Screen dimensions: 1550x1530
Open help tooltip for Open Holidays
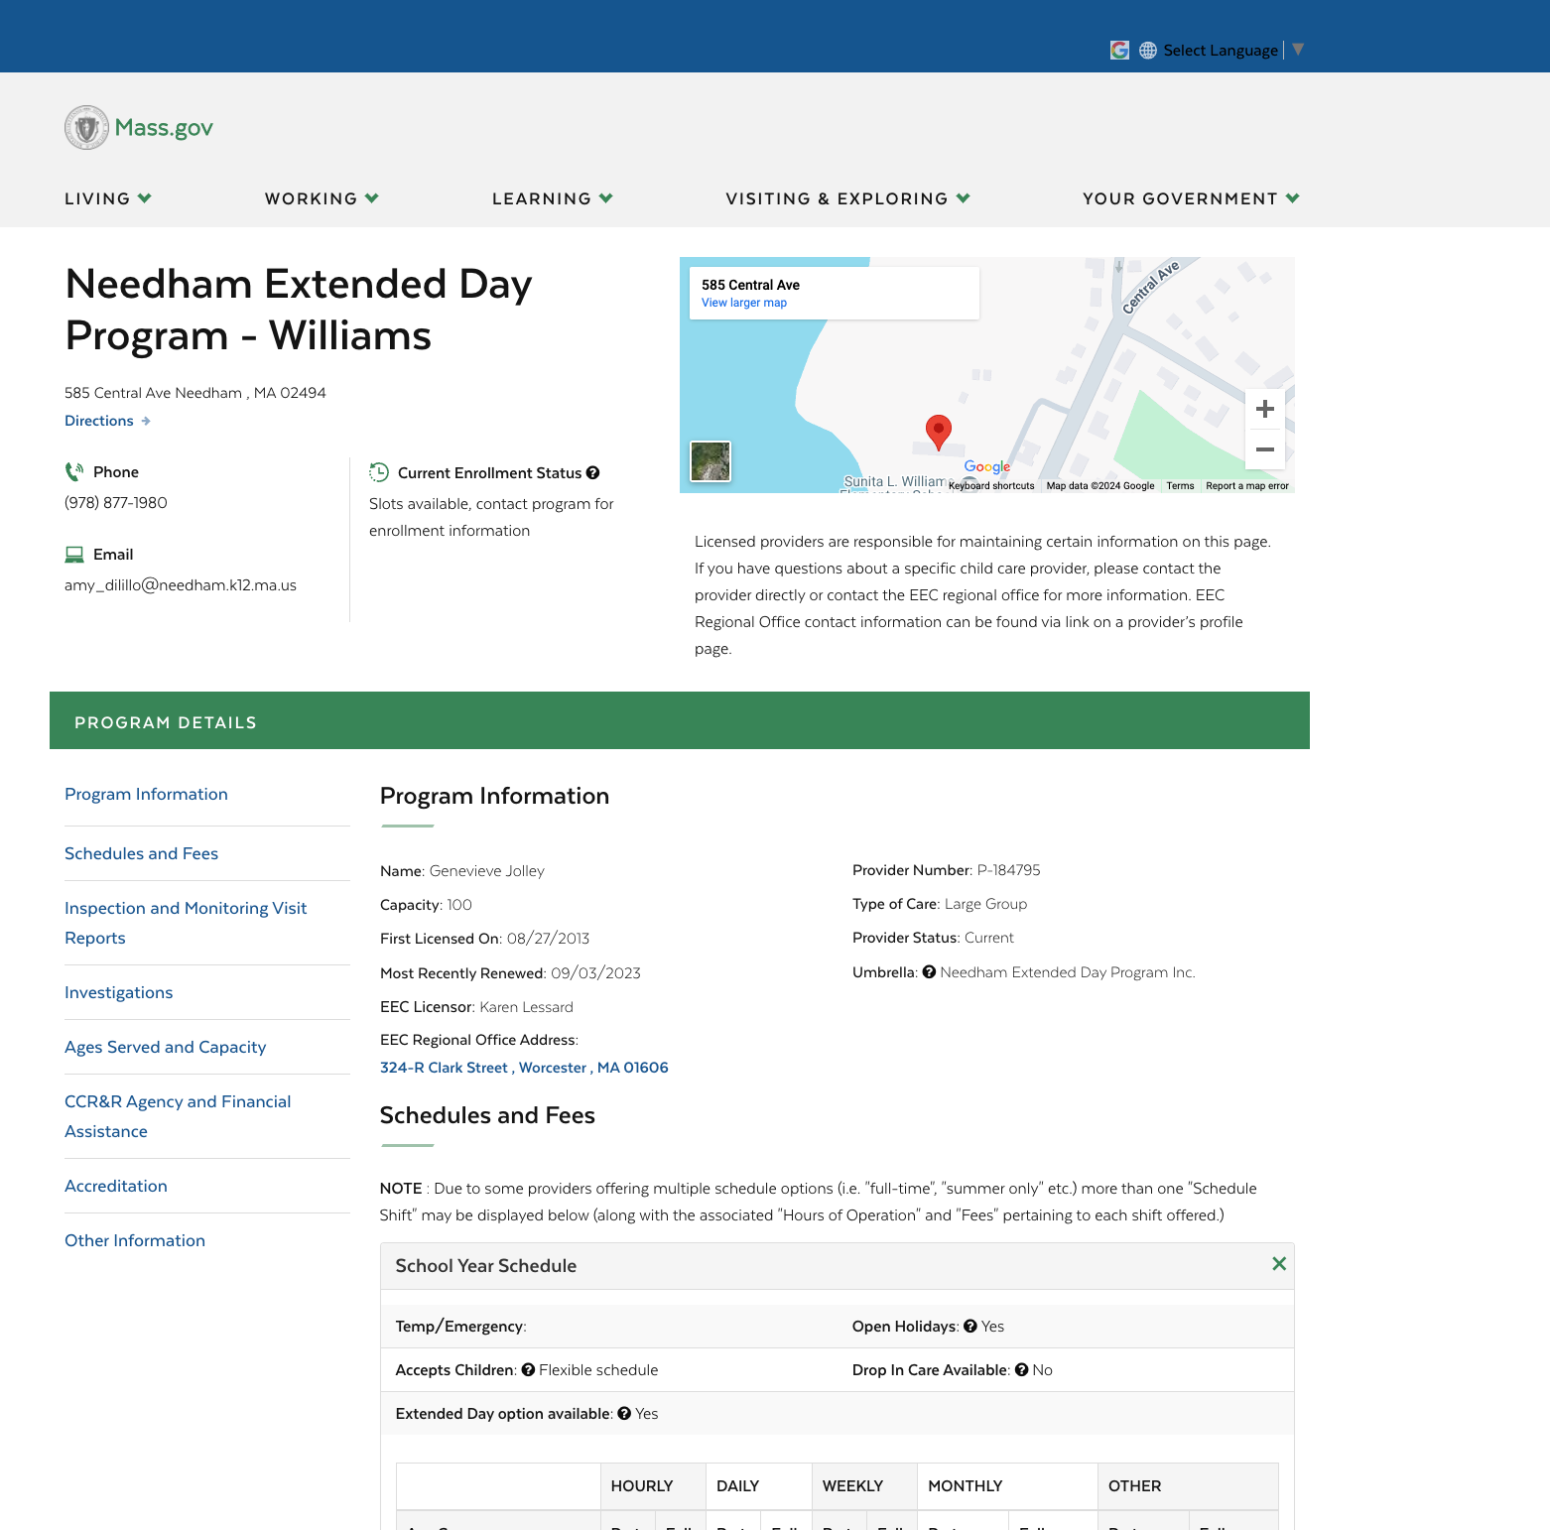tap(970, 1327)
